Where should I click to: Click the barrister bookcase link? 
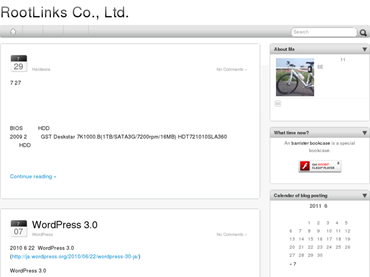tap(310, 143)
